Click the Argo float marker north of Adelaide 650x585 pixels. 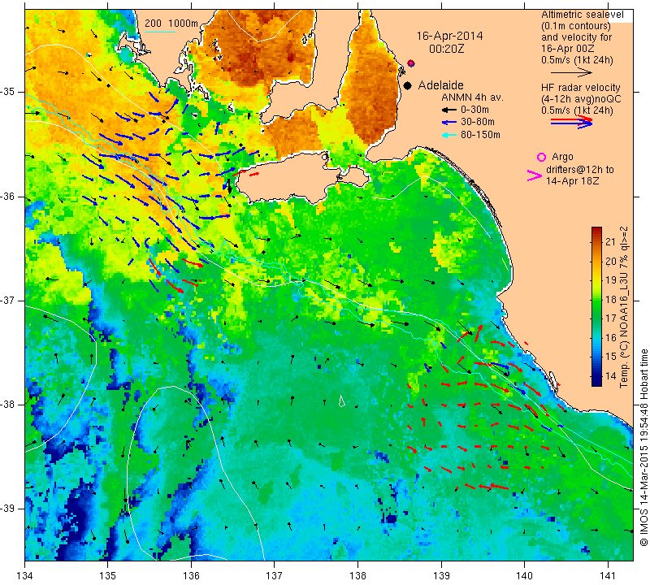(x=411, y=63)
